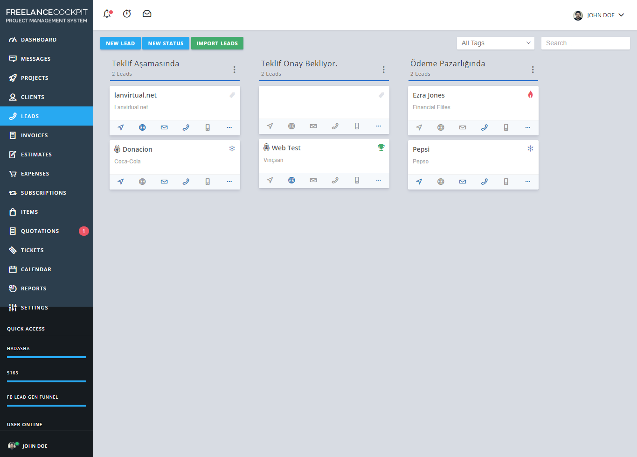Click the green trophy icon on Web Test
The width and height of the screenshot is (637, 457).
coord(381,148)
